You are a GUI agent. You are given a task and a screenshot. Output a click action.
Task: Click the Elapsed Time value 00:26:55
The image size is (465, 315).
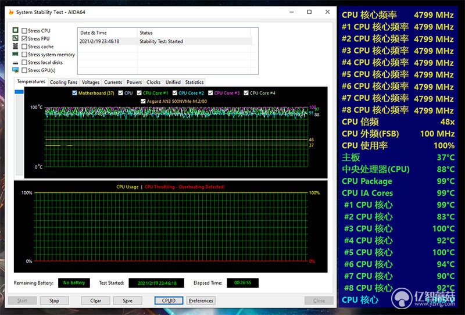242,282
